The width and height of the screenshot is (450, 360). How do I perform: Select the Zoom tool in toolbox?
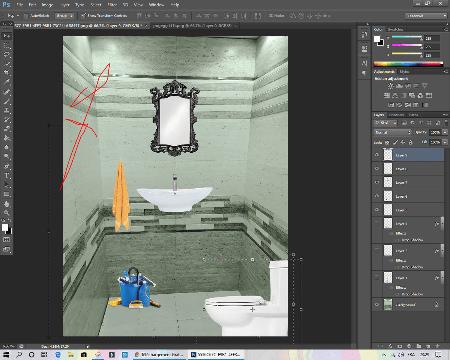pyautogui.click(x=7, y=213)
